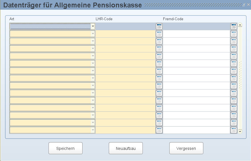Image resolution: width=251 pixels, height=161 pixels.
Task: Click the Vergessen button
Action: point(186,148)
